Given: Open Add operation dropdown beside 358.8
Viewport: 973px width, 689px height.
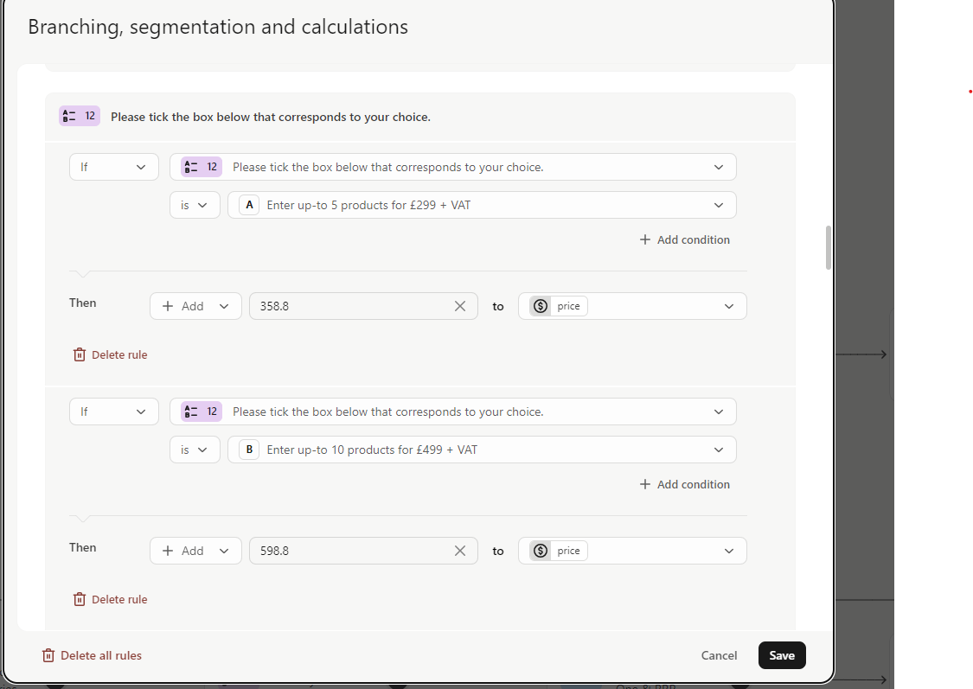Looking at the screenshot, I should [195, 306].
